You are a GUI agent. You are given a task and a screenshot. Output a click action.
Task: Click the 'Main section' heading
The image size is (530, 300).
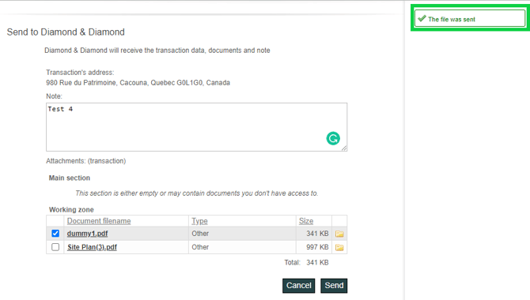(70, 178)
